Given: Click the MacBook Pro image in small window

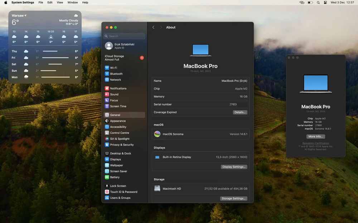Looking at the screenshot, I should (315, 84).
